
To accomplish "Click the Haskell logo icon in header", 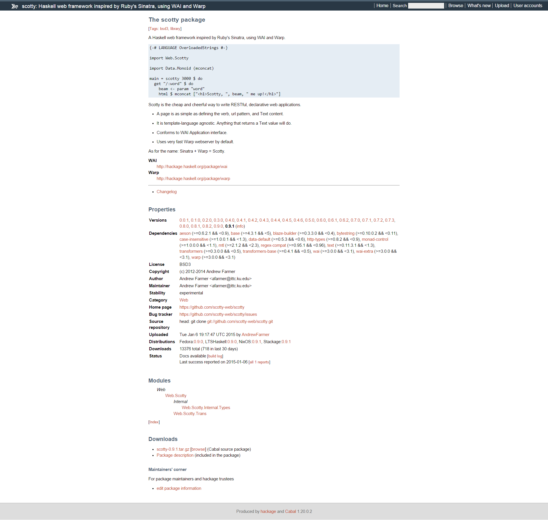I will 15,6.
